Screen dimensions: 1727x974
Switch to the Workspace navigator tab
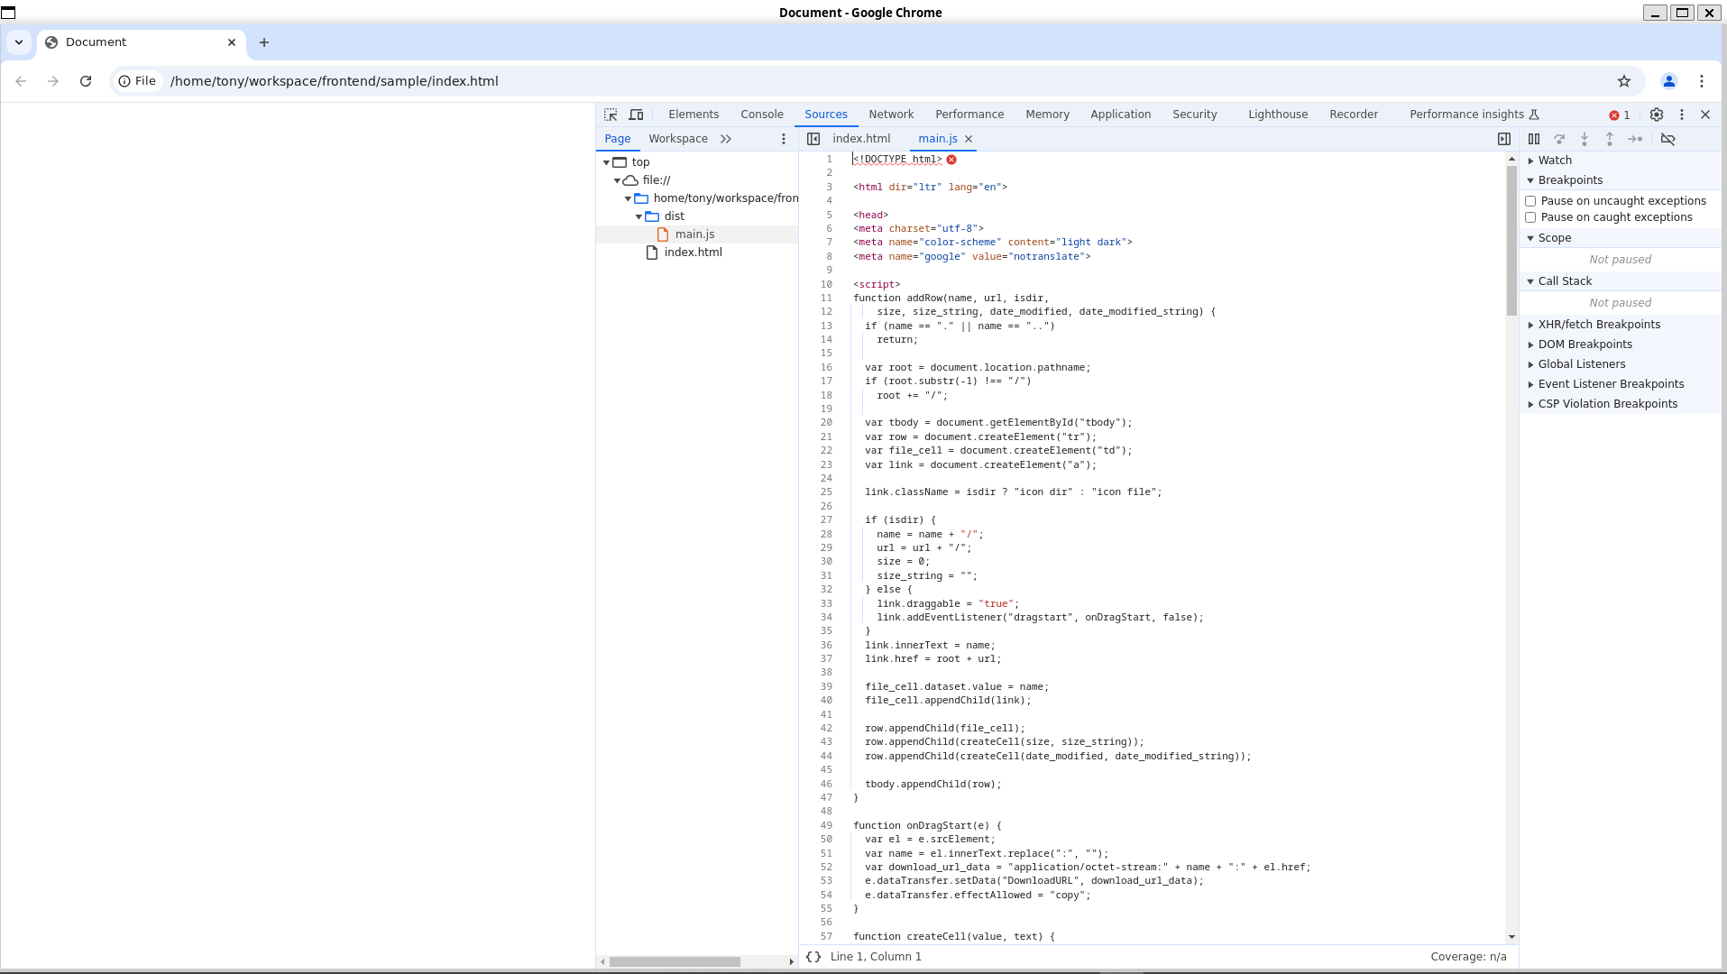pos(678,139)
